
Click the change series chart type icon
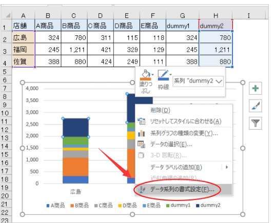click(x=142, y=134)
